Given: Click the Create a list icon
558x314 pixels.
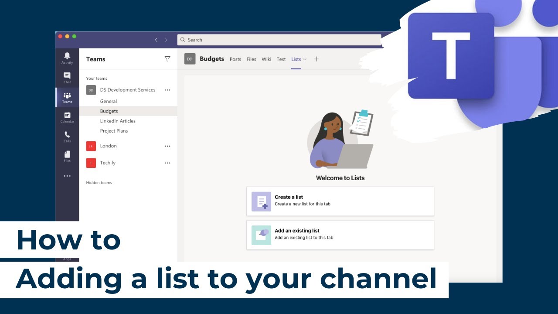Looking at the screenshot, I should [x=261, y=201].
